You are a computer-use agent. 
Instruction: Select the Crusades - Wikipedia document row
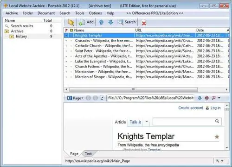click(x=146, y=41)
